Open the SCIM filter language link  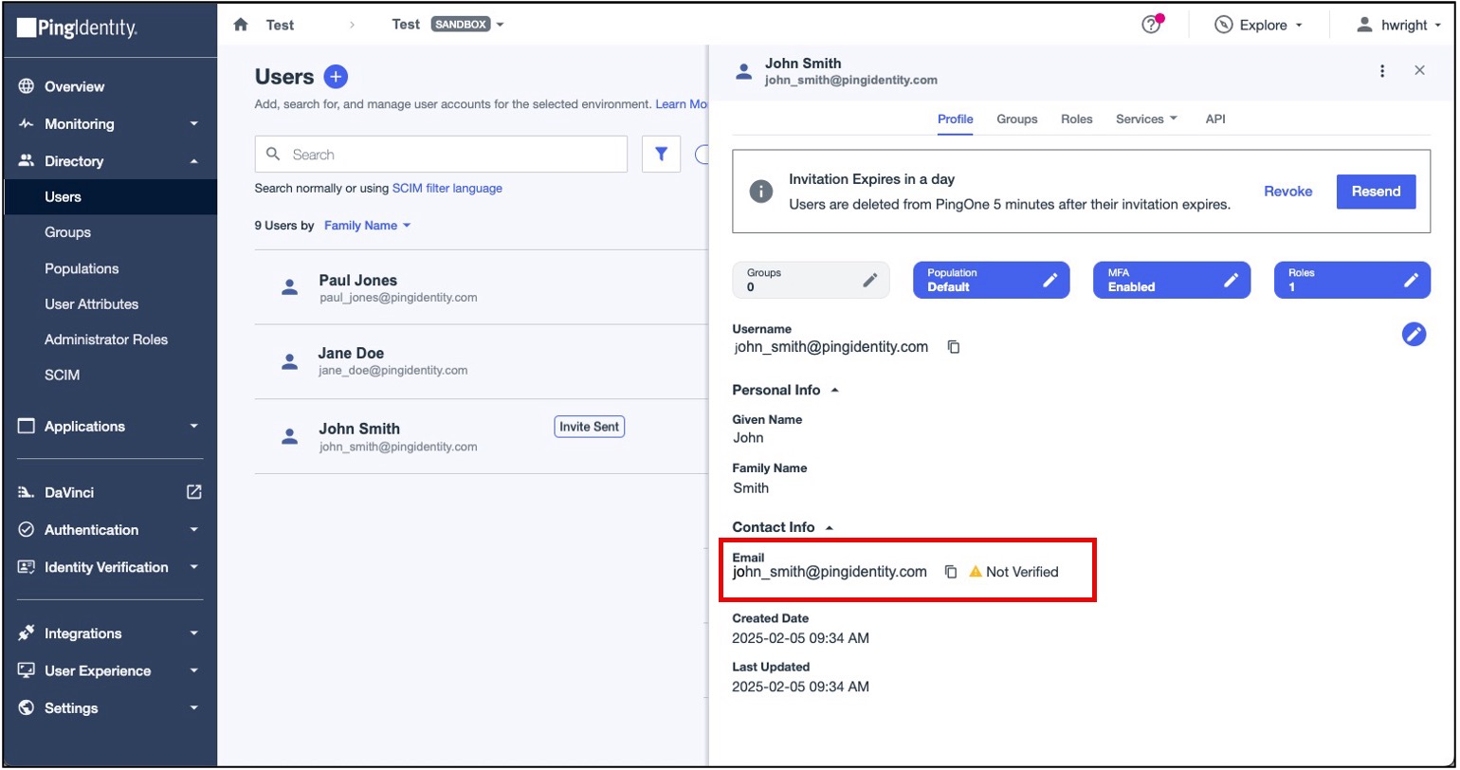point(447,189)
